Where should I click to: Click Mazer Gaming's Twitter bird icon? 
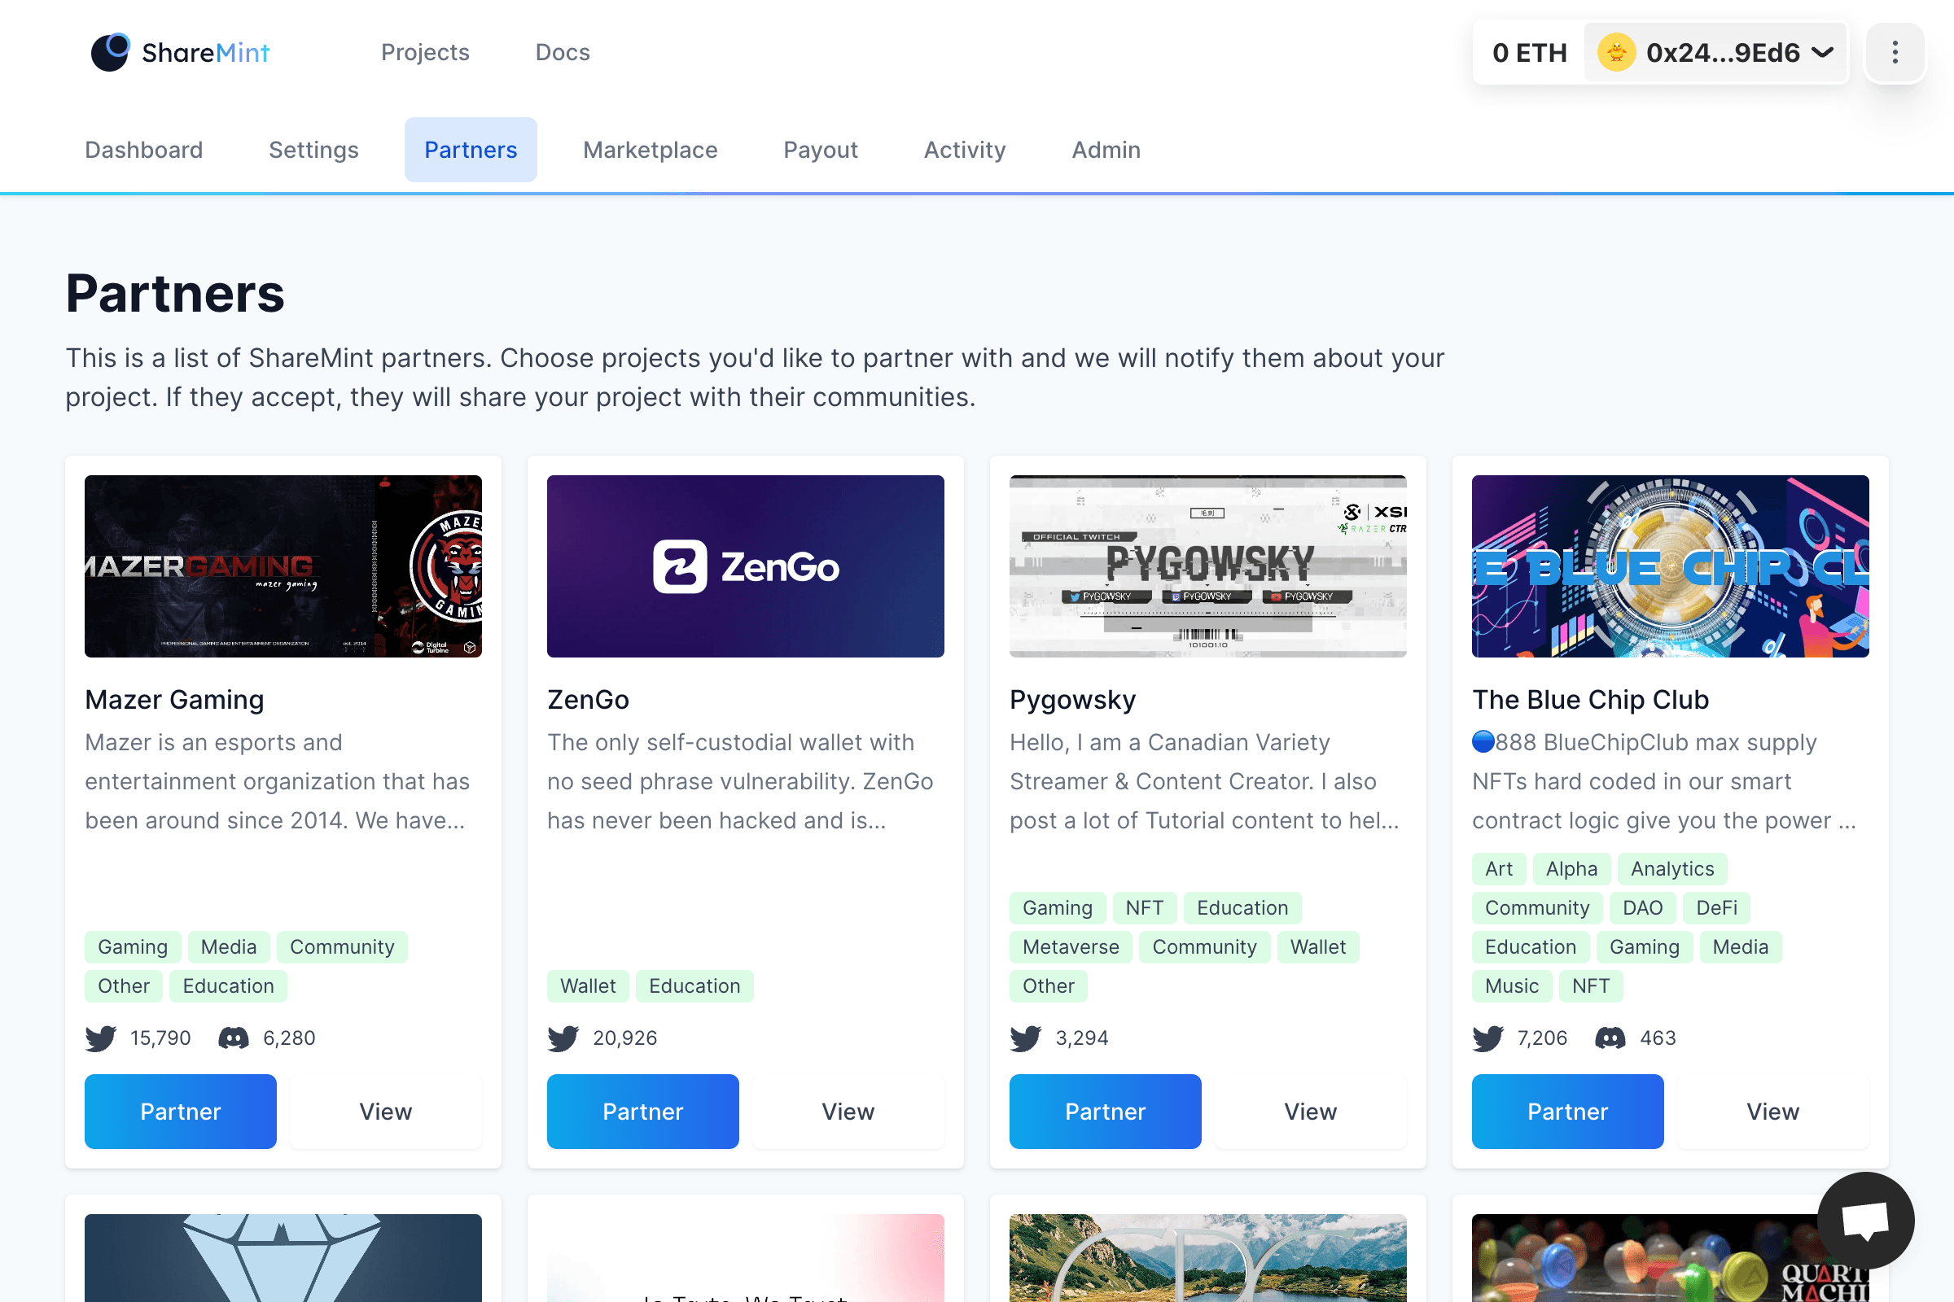coord(101,1038)
